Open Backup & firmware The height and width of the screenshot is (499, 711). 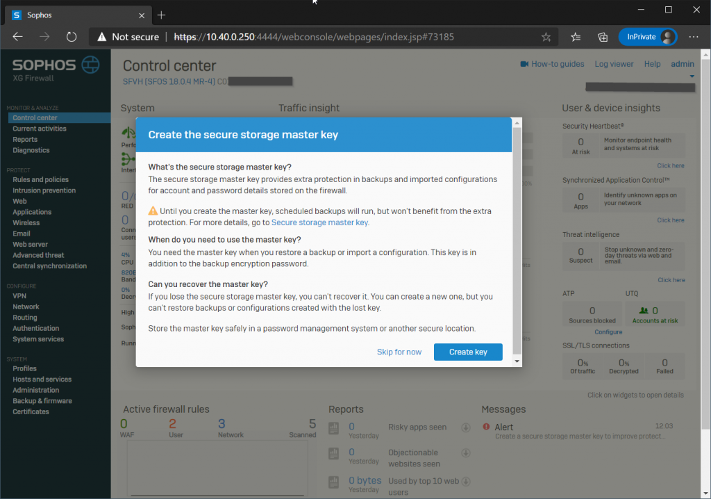(x=42, y=401)
